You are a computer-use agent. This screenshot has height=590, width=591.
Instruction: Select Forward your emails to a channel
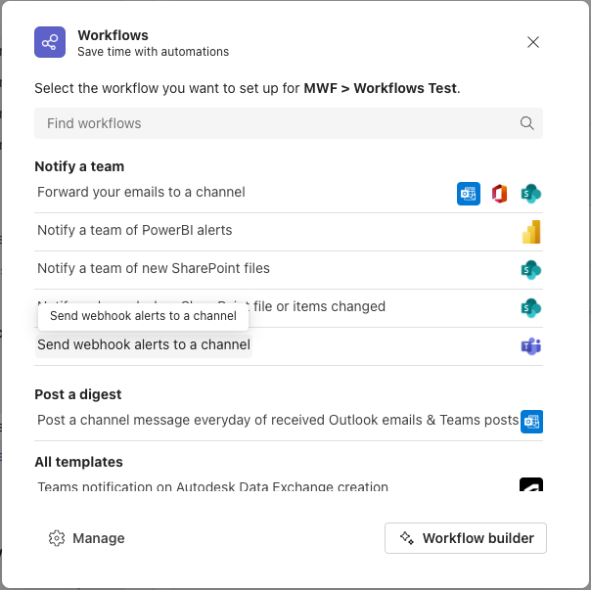click(141, 193)
